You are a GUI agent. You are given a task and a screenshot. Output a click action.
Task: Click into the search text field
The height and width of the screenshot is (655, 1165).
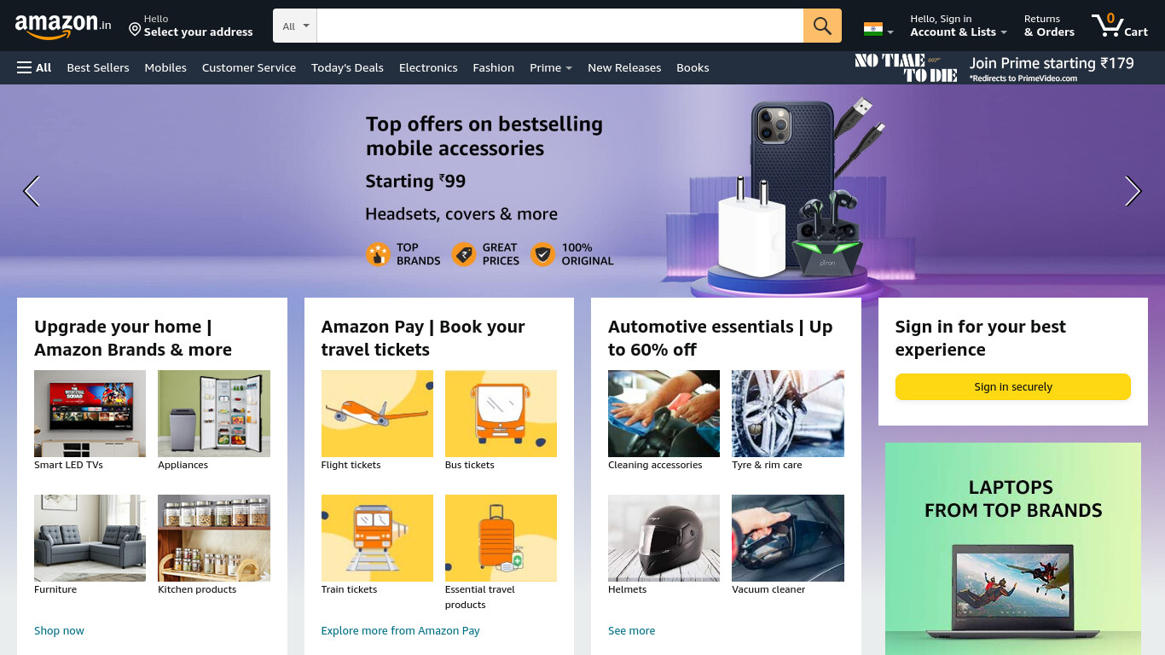tap(560, 26)
